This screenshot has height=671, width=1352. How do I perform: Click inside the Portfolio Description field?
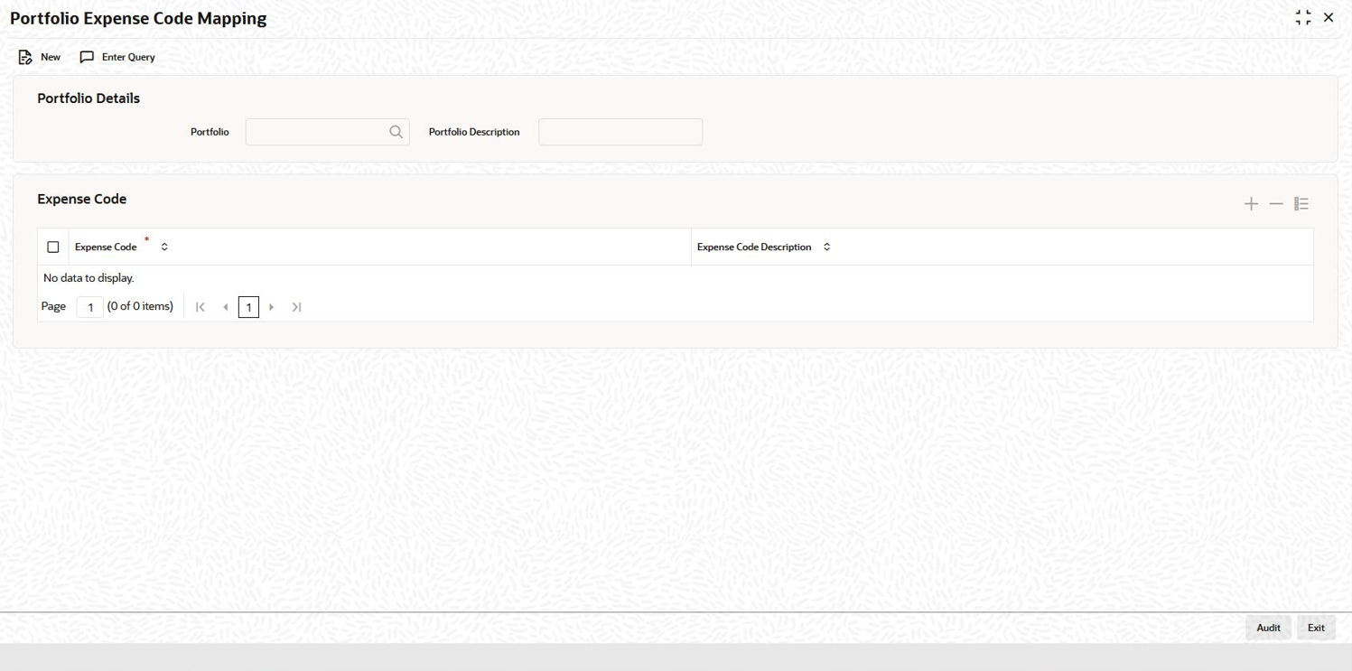click(x=620, y=132)
